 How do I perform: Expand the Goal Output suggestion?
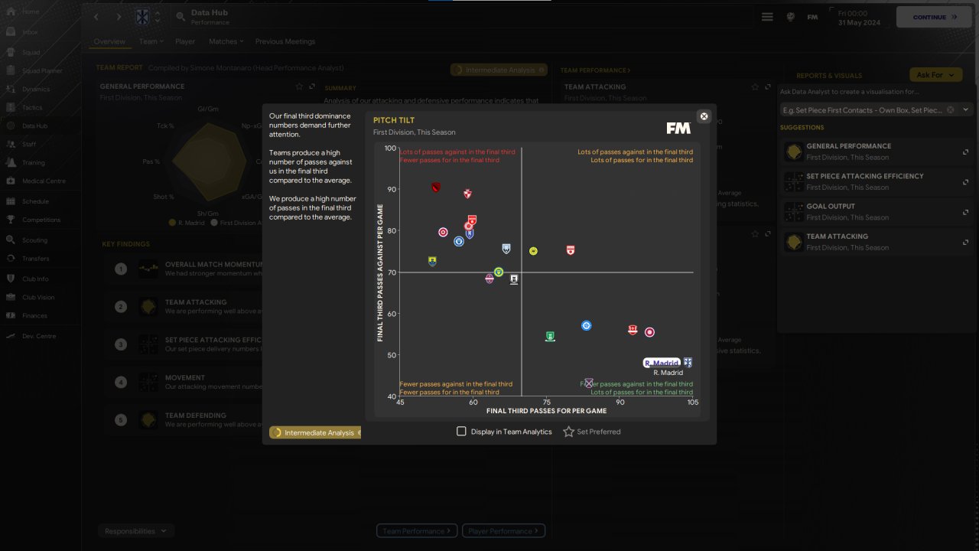tap(966, 212)
